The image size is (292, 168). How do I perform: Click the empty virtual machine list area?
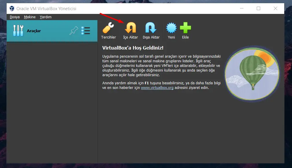(52, 101)
